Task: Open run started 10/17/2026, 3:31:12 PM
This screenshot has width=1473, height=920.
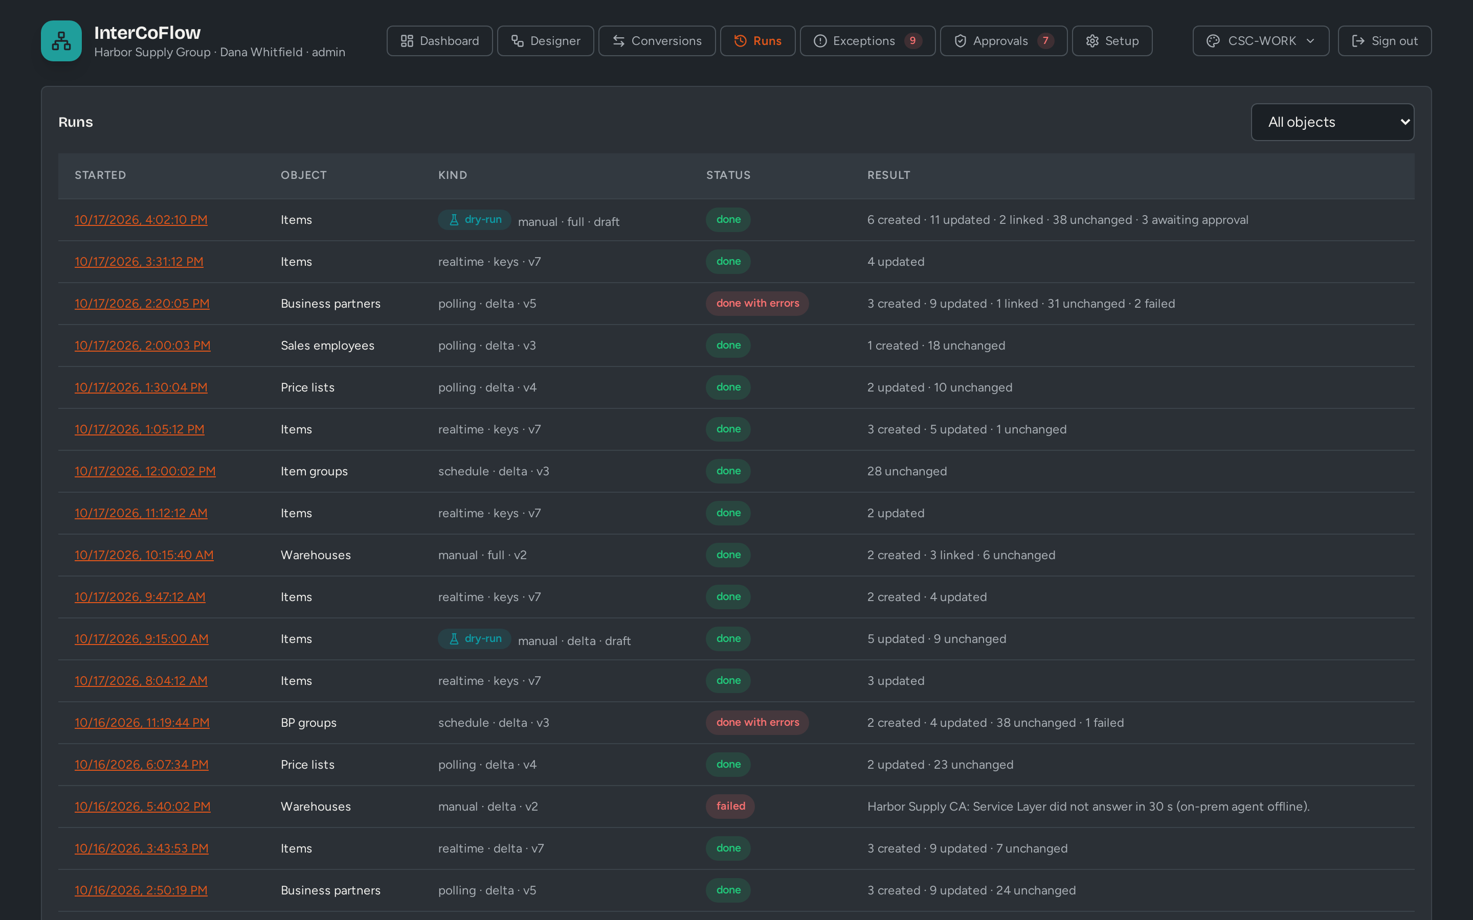Action: (139, 262)
